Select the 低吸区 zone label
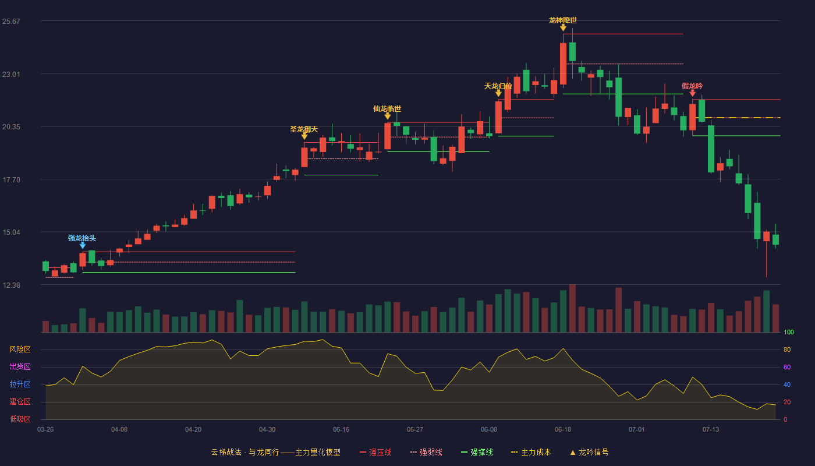Image resolution: width=815 pixels, height=466 pixels. 20,419
